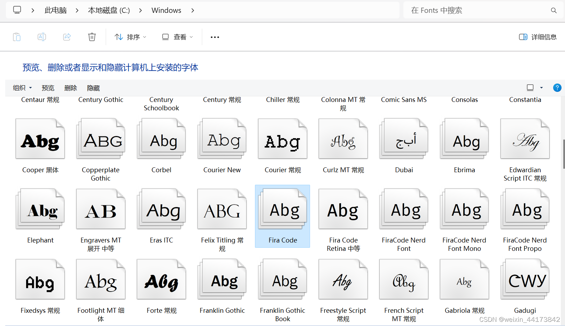This screenshot has width=565, height=326.
Task: Click the blue help question mark icon
Action: pyautogui.click(x=557, y=88)
